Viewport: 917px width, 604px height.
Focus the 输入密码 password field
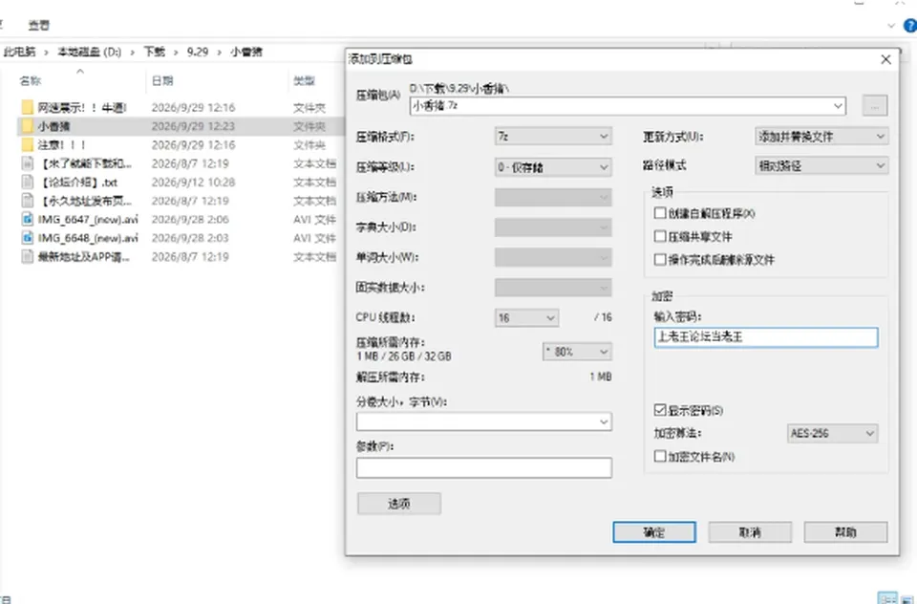[x=766, y=337]
